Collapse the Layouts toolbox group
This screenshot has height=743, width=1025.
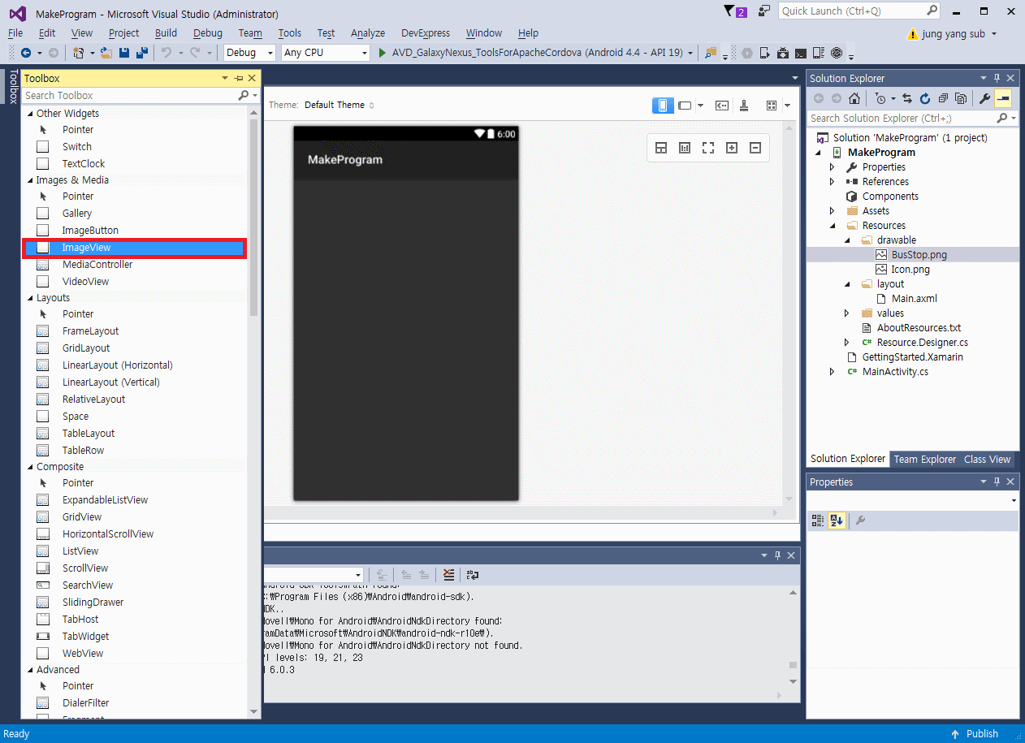[x=30, y=298]
